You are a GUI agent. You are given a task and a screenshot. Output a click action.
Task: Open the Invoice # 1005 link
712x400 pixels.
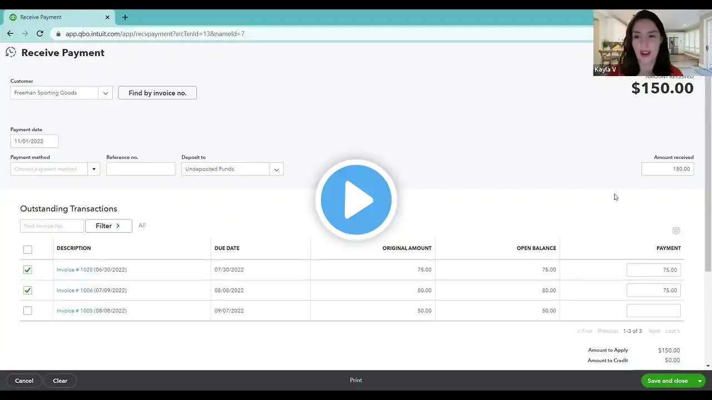[75, 311]
